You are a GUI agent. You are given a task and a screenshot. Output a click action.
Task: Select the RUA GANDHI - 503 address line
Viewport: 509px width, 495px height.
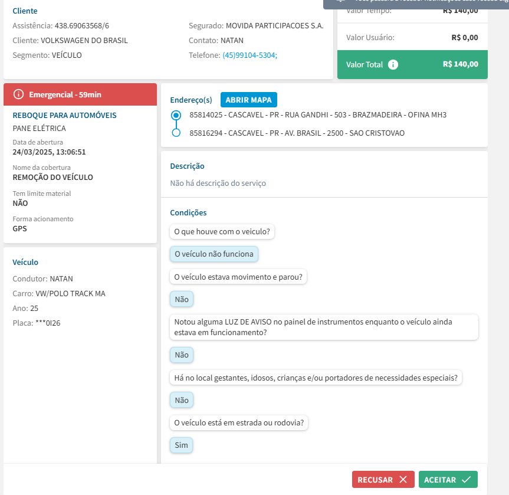[317, 115]
